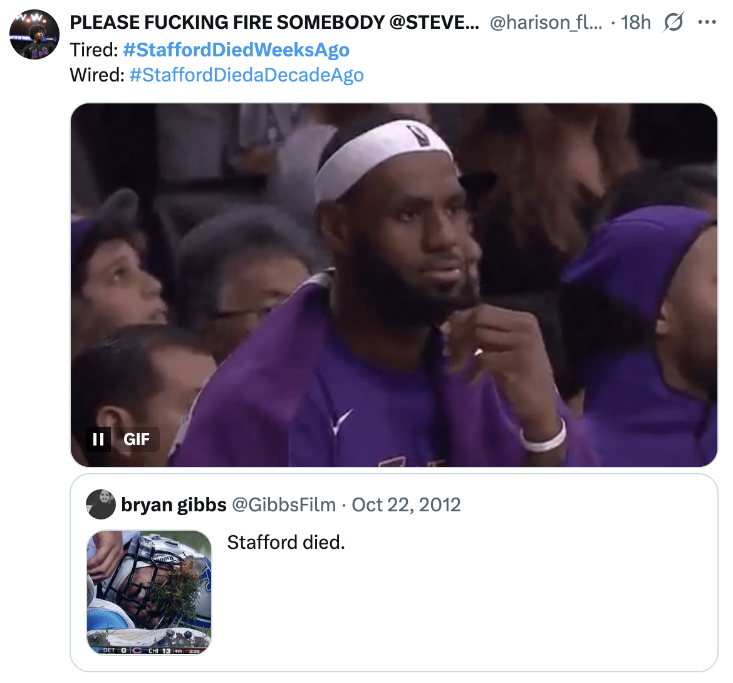Click the circle-slash Grok icon
This screenshot has width=733, height=683.
pos(673,23)
